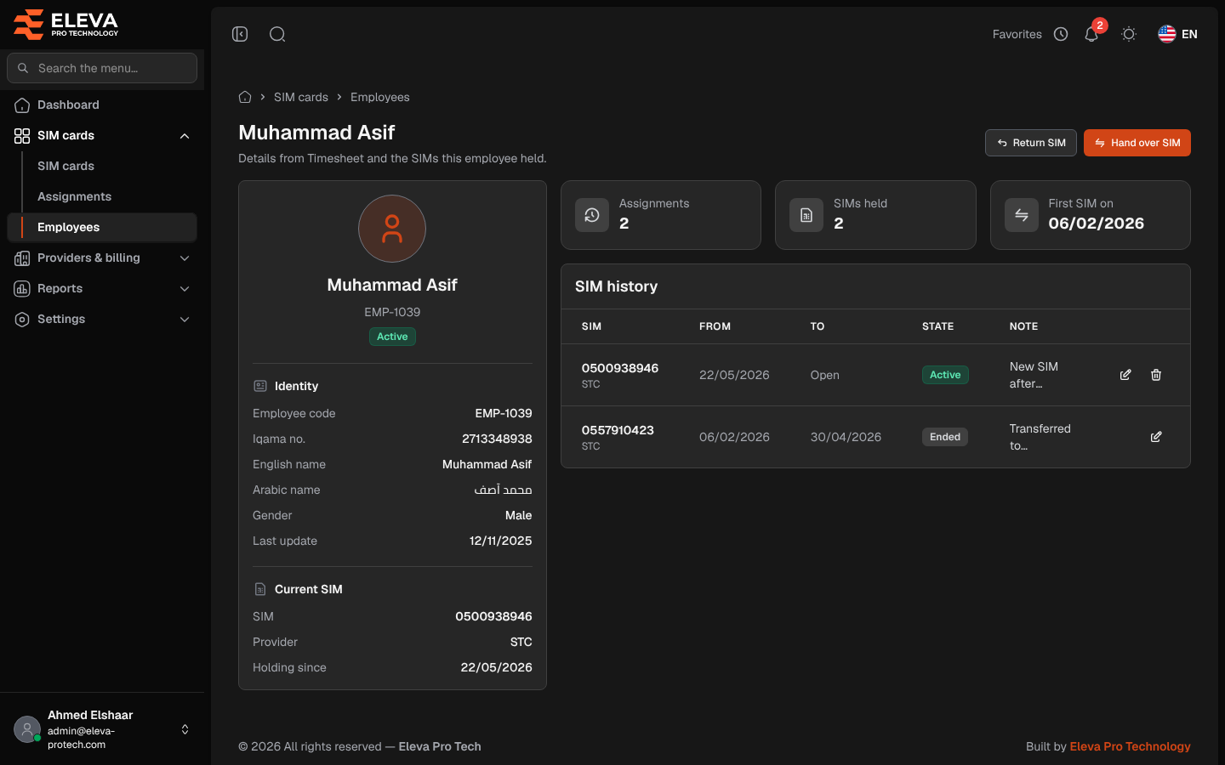The image size is (1225, 765).
Task: Click the Return SIM button
Action: (1031, 143)
